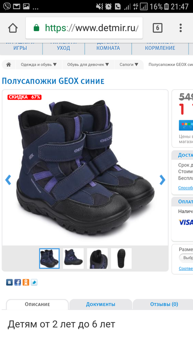Screen dimensions: 193x343
Task: Select the side-view boot thumbnail
Action: pos(73,258)
